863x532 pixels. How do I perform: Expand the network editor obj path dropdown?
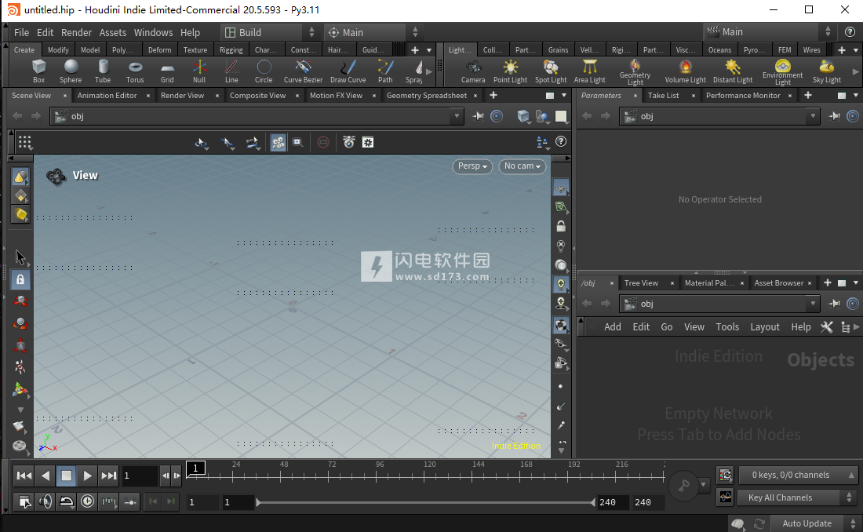coord(813,304)
